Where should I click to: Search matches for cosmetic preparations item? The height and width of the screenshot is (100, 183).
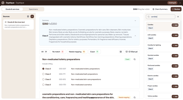pos(135,98)
